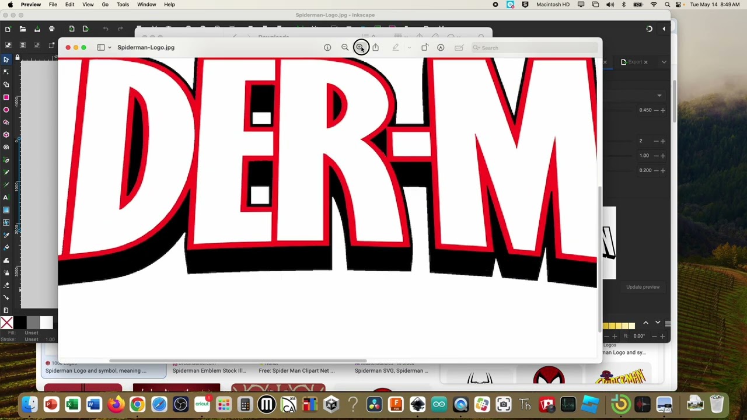Open Trash in the Dock

[x=717, y=404]
